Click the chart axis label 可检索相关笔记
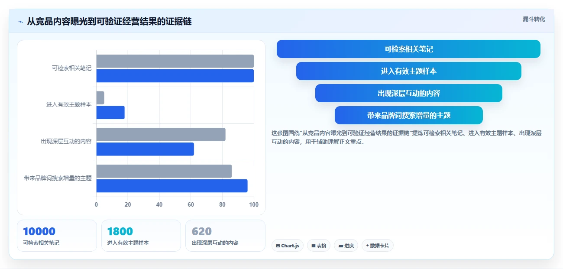This screenshot has height=269, width=563. (x=71, y=68)
